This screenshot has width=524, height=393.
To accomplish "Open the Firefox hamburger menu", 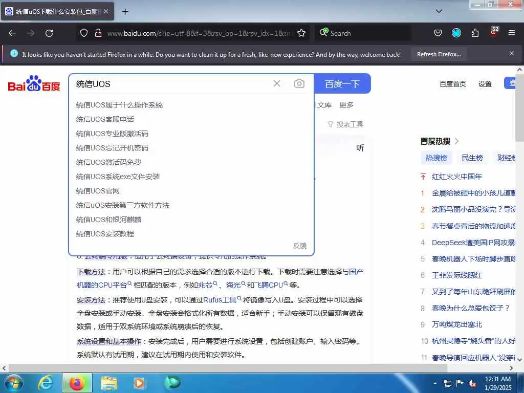I will (x=511, y=33).
